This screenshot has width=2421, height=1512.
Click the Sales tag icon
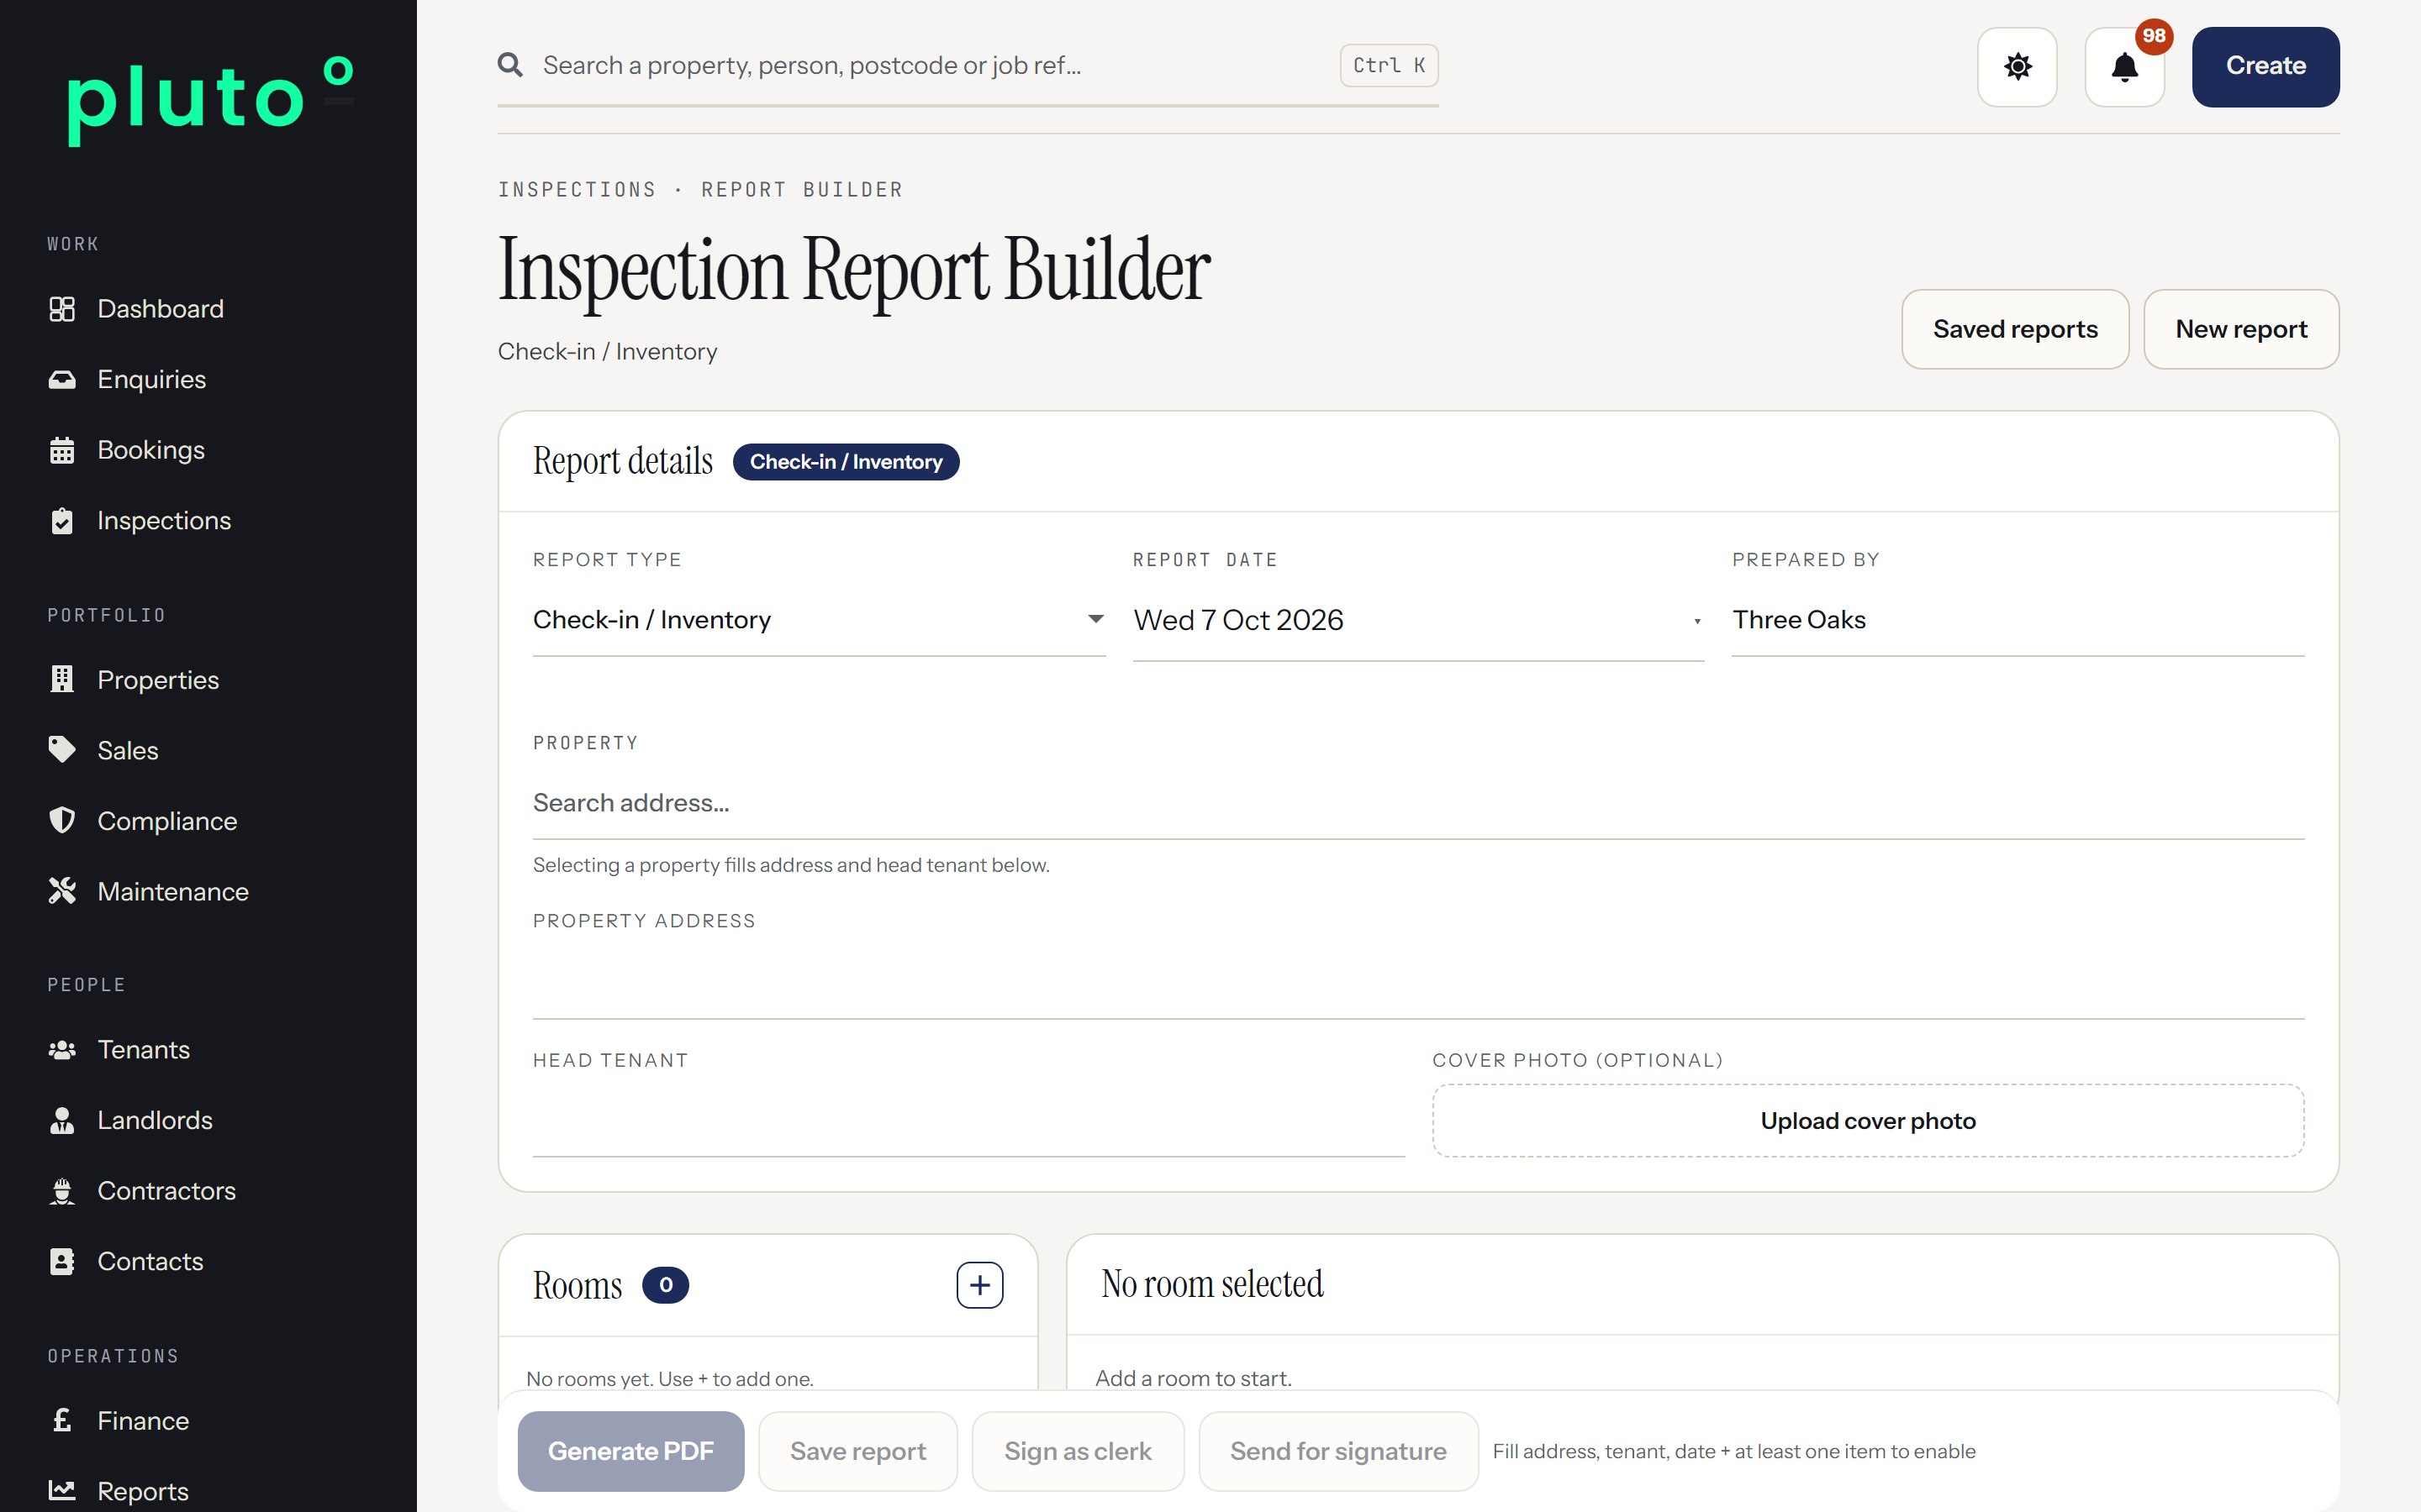pos(62,750)
